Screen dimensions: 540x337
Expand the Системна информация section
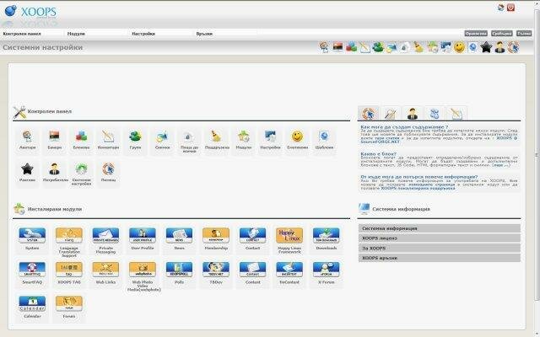(x=437, y=227)
